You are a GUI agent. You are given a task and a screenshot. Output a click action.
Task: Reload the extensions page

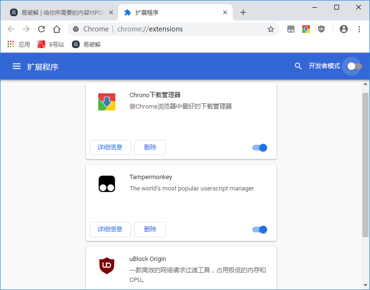(x=41, y=29)
